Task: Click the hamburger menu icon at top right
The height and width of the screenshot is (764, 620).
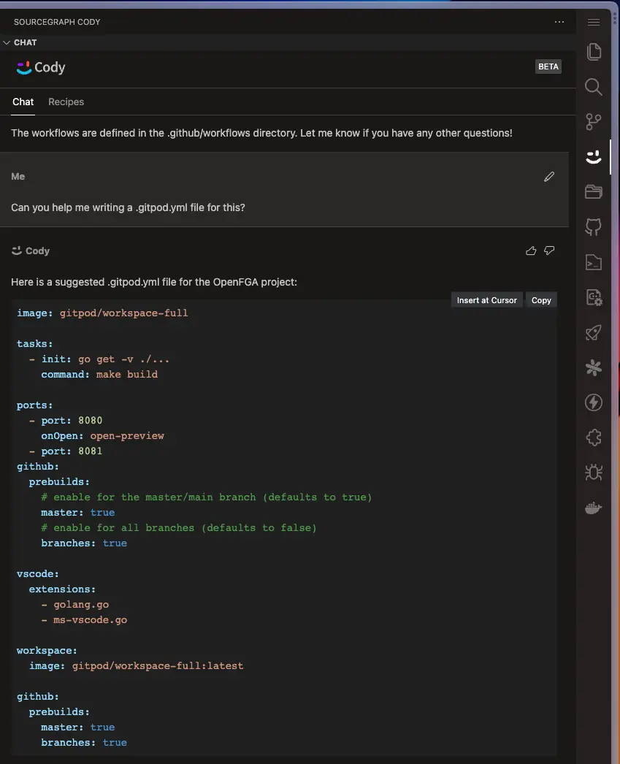Action: point(594,23)
